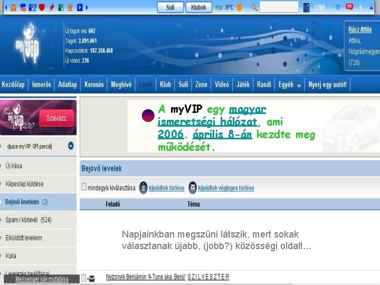This screenshot has height=285, width=380.
Task: Click the 'ismeretségi hálózat' link
Action: coord(207,122)
